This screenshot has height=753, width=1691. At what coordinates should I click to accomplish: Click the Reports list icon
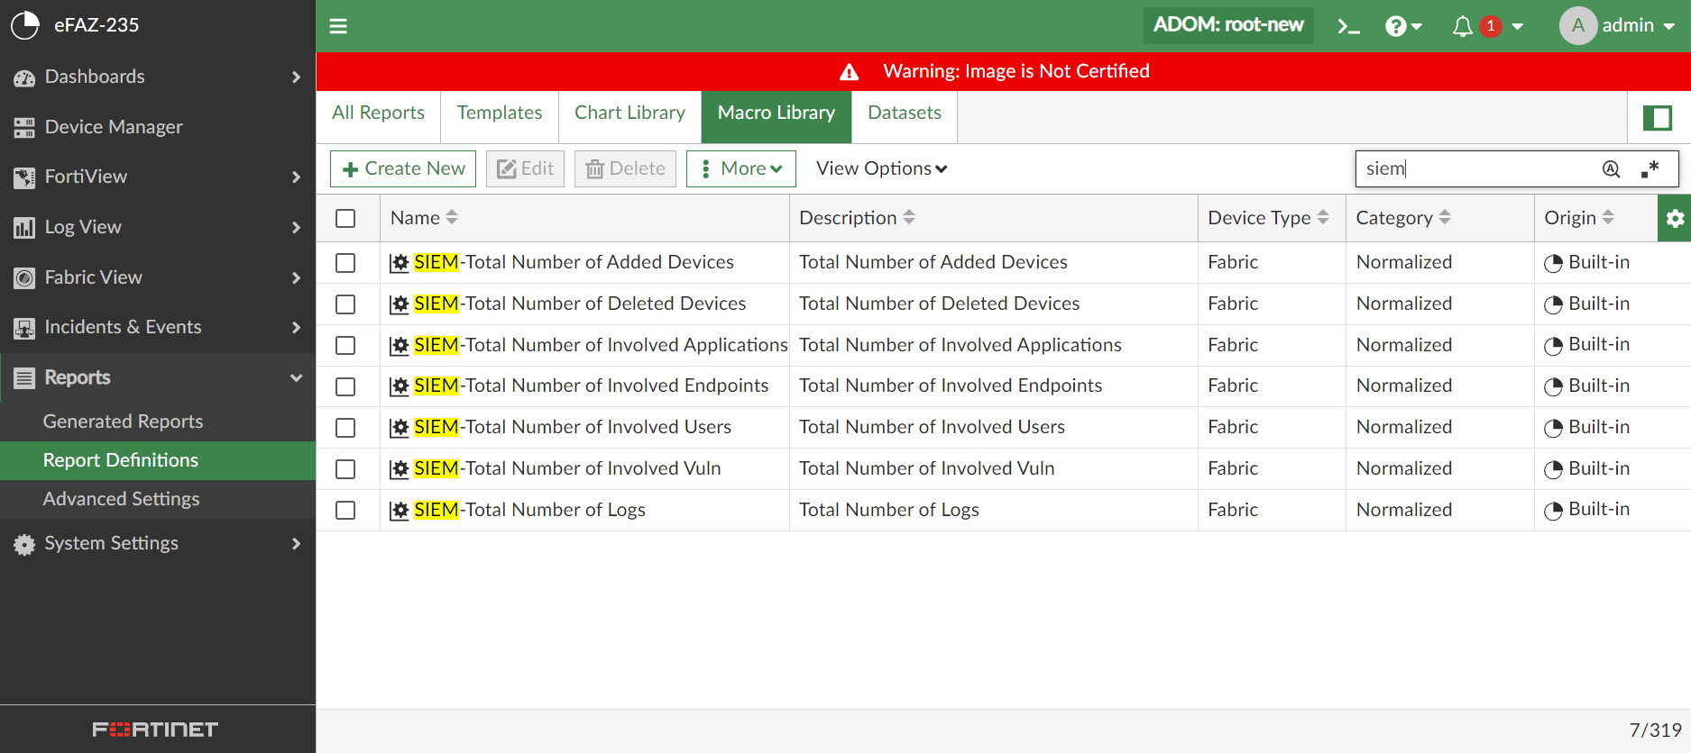(x=24, y=378)
